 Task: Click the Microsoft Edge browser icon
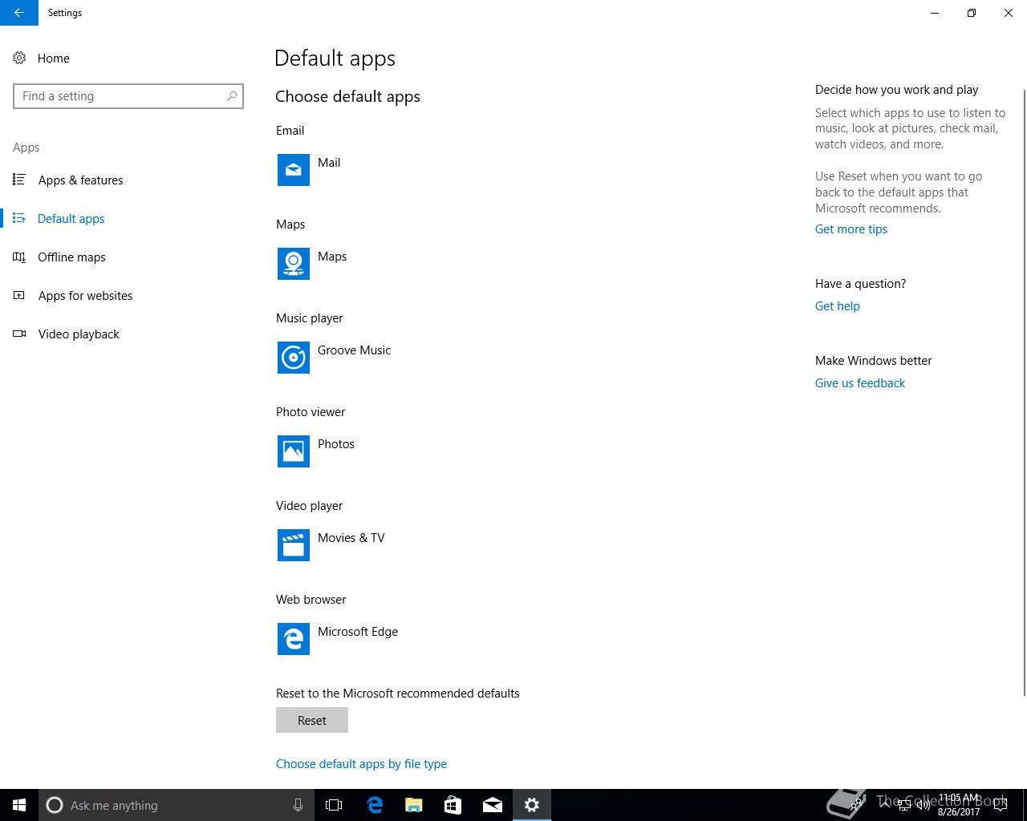coord(294,639)
